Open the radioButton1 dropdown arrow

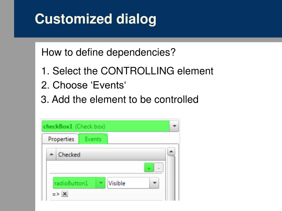[101, 183]
